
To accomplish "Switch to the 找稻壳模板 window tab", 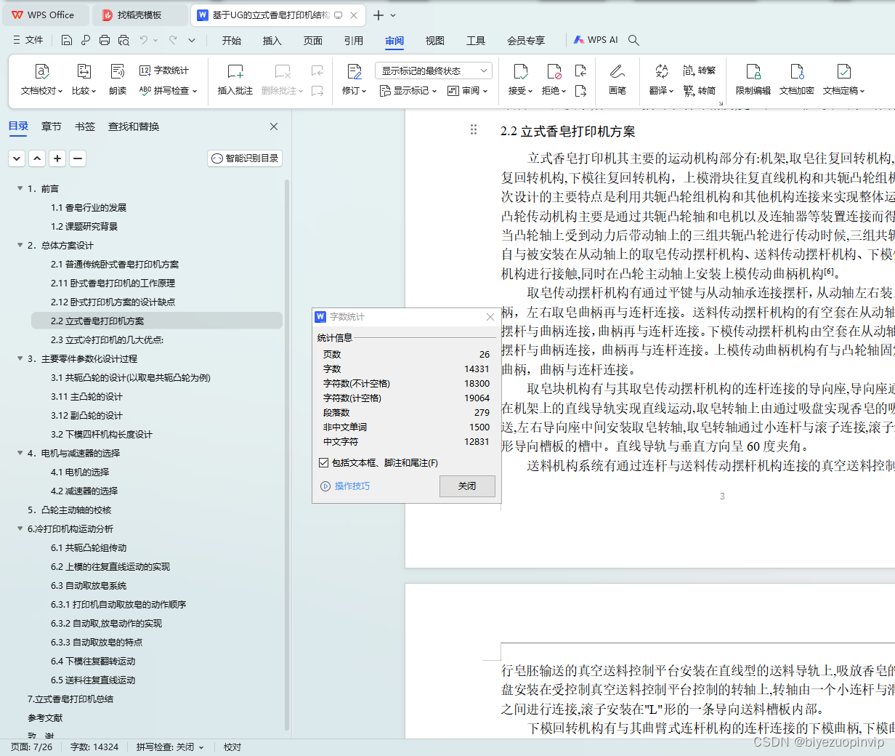I will click(x=140, y=15).
